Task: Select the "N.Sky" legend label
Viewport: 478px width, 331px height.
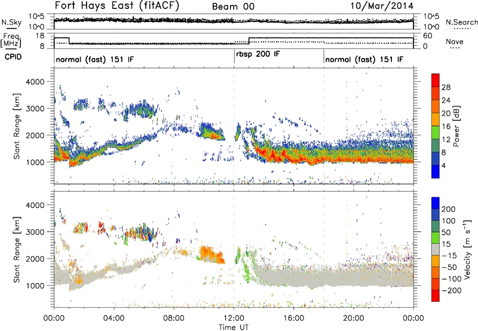Action: click(11, 22)
